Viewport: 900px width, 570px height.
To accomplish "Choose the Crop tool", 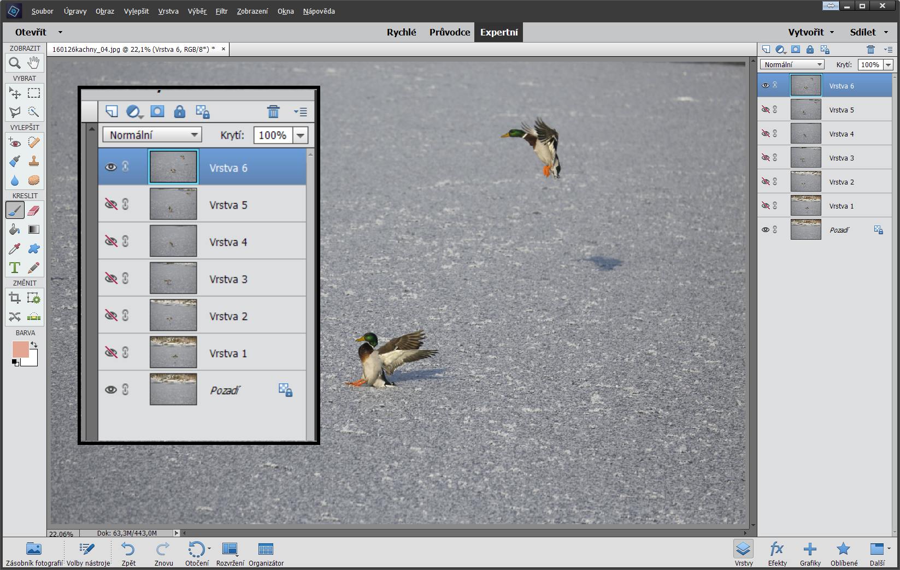I will (x=15, y=298).
